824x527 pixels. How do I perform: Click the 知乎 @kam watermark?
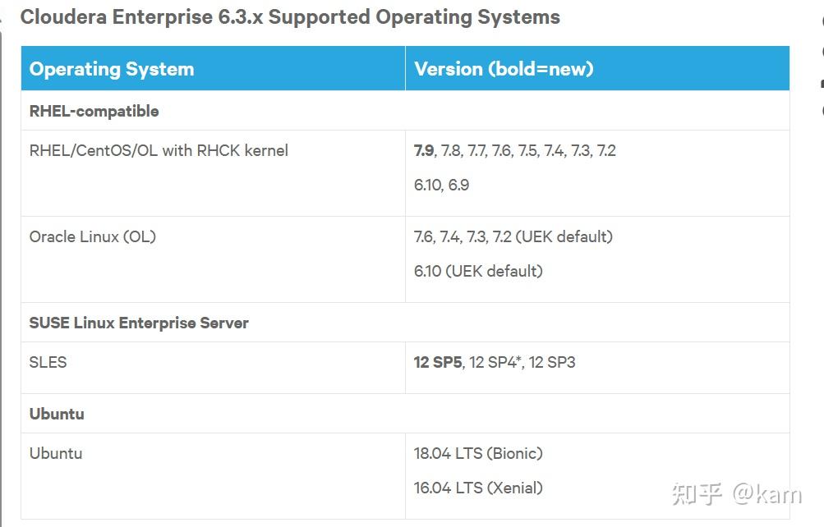[736, 493]
